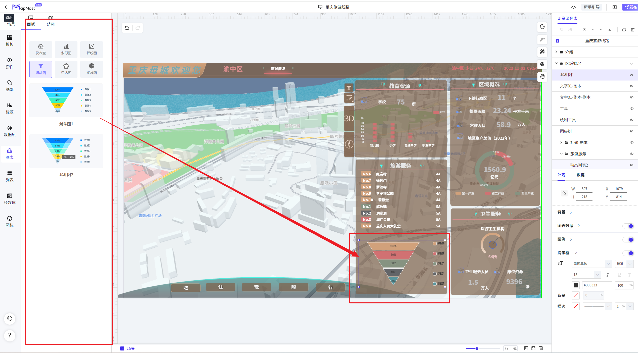Click the crosshair locate tool on canvas

tap(542, 27)
